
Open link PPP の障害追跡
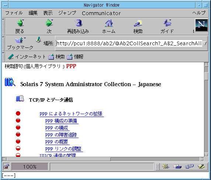pos(62,135)
